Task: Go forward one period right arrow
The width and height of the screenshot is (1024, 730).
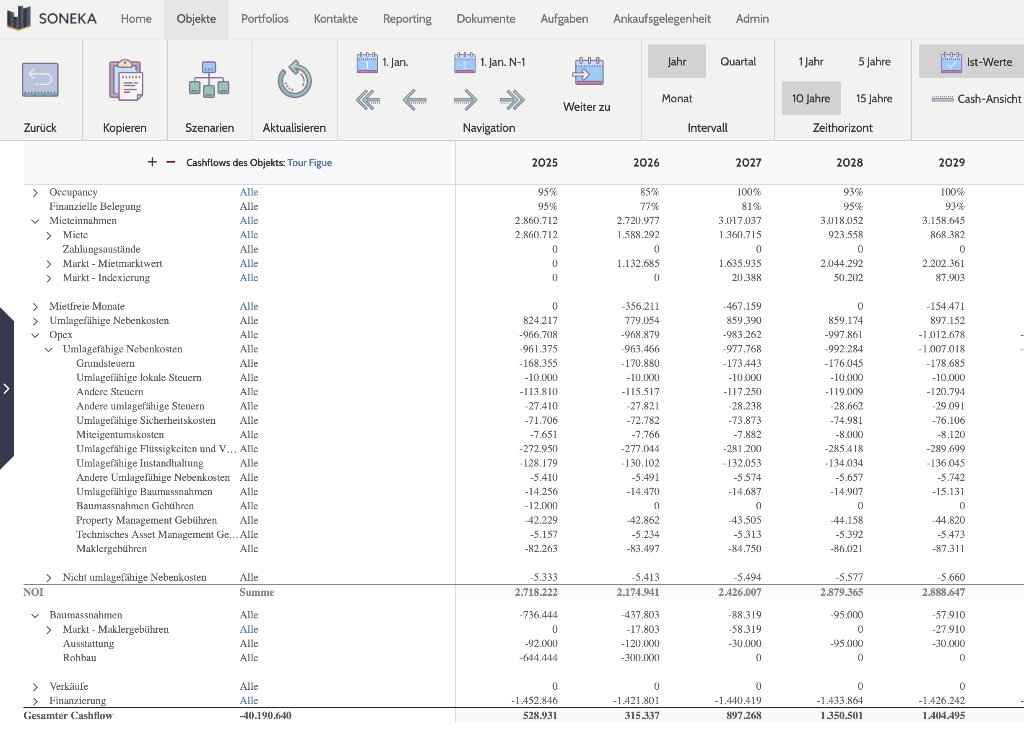Action: pyautogui.click(x=465, y=100)
